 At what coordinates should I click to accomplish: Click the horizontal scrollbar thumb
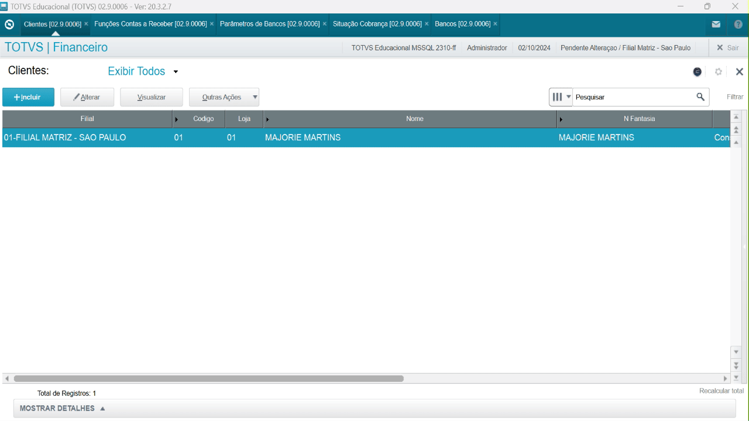pos(208,378)
